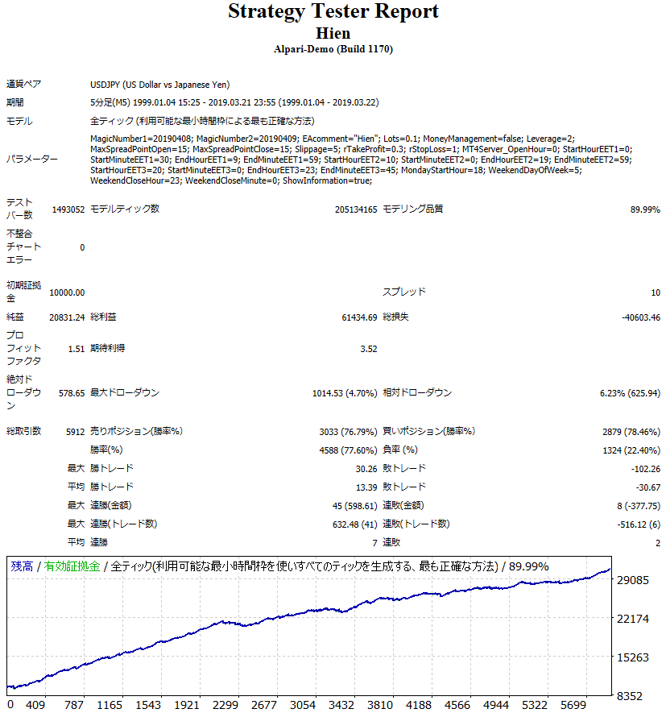Click max drawdown value 1014.53 (4.70%)

(x=345, y=393)
